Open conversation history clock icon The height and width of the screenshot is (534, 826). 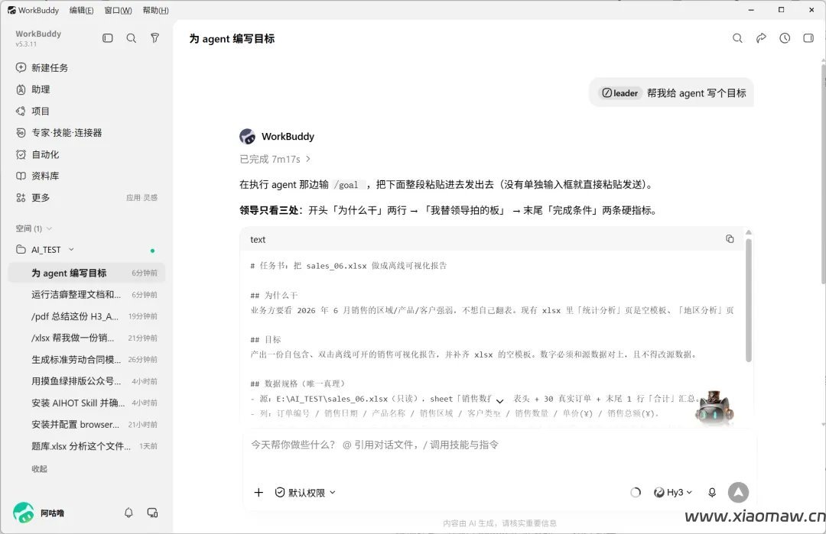(785, 38)
